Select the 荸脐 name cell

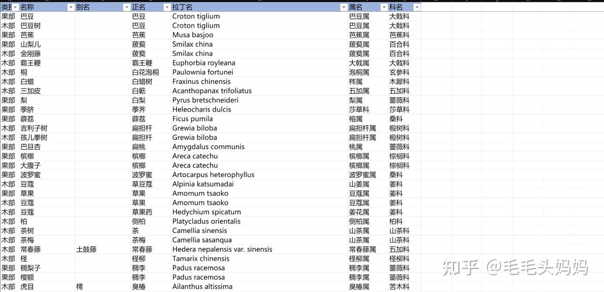pos(47,109)
